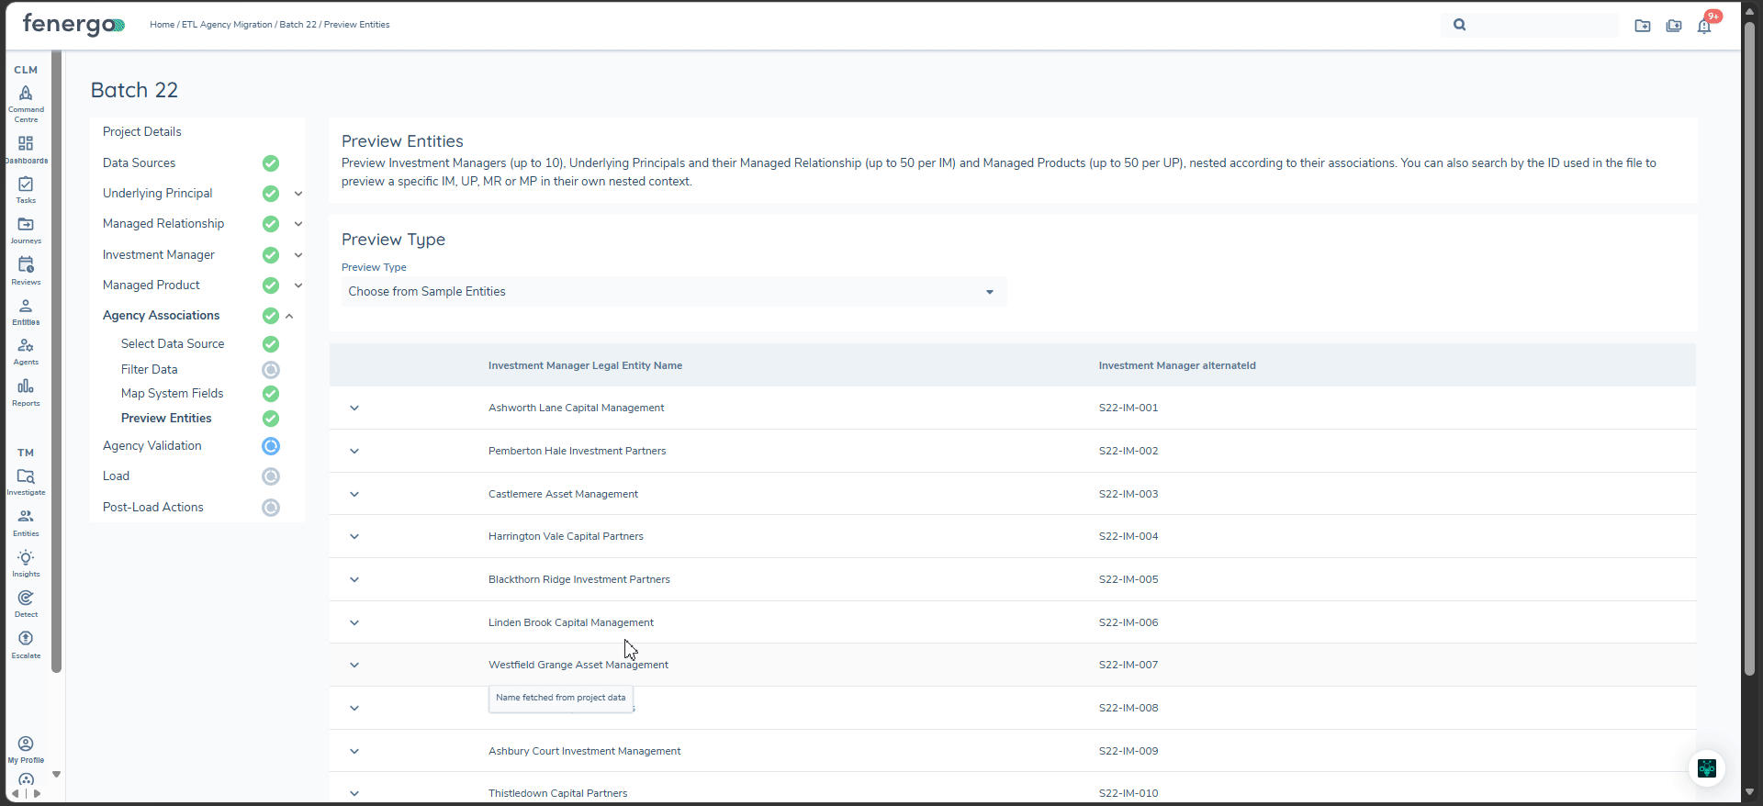The height and width of the screenshot is (806, 1763).
Task: Open the Project Details step
Action: (x=142, y=132)
